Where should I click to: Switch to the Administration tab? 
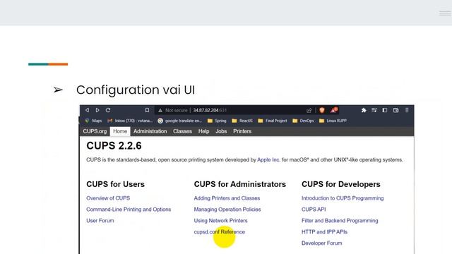150,131
